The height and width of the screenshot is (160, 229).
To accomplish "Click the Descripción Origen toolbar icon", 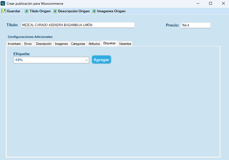I will (x=55, y=11).
